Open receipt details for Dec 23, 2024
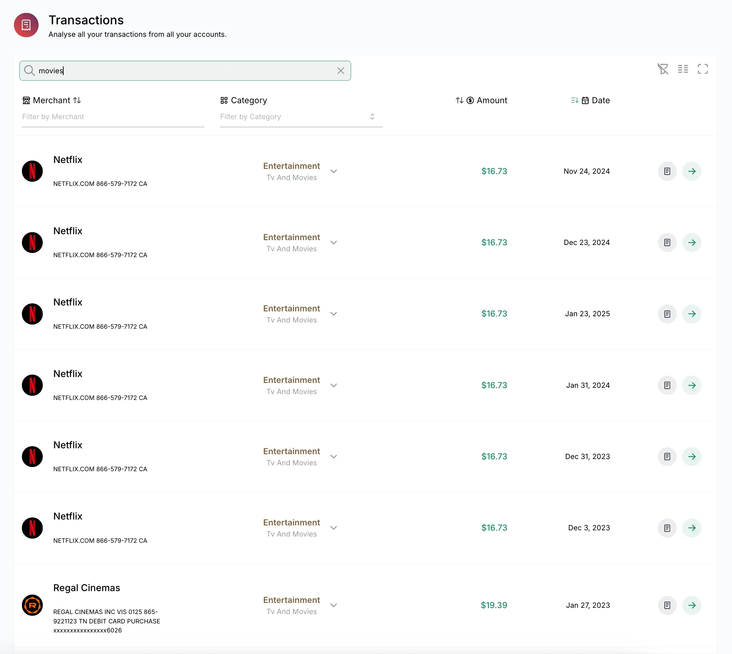This screenshot has height=654, width=732. point(667,243)
